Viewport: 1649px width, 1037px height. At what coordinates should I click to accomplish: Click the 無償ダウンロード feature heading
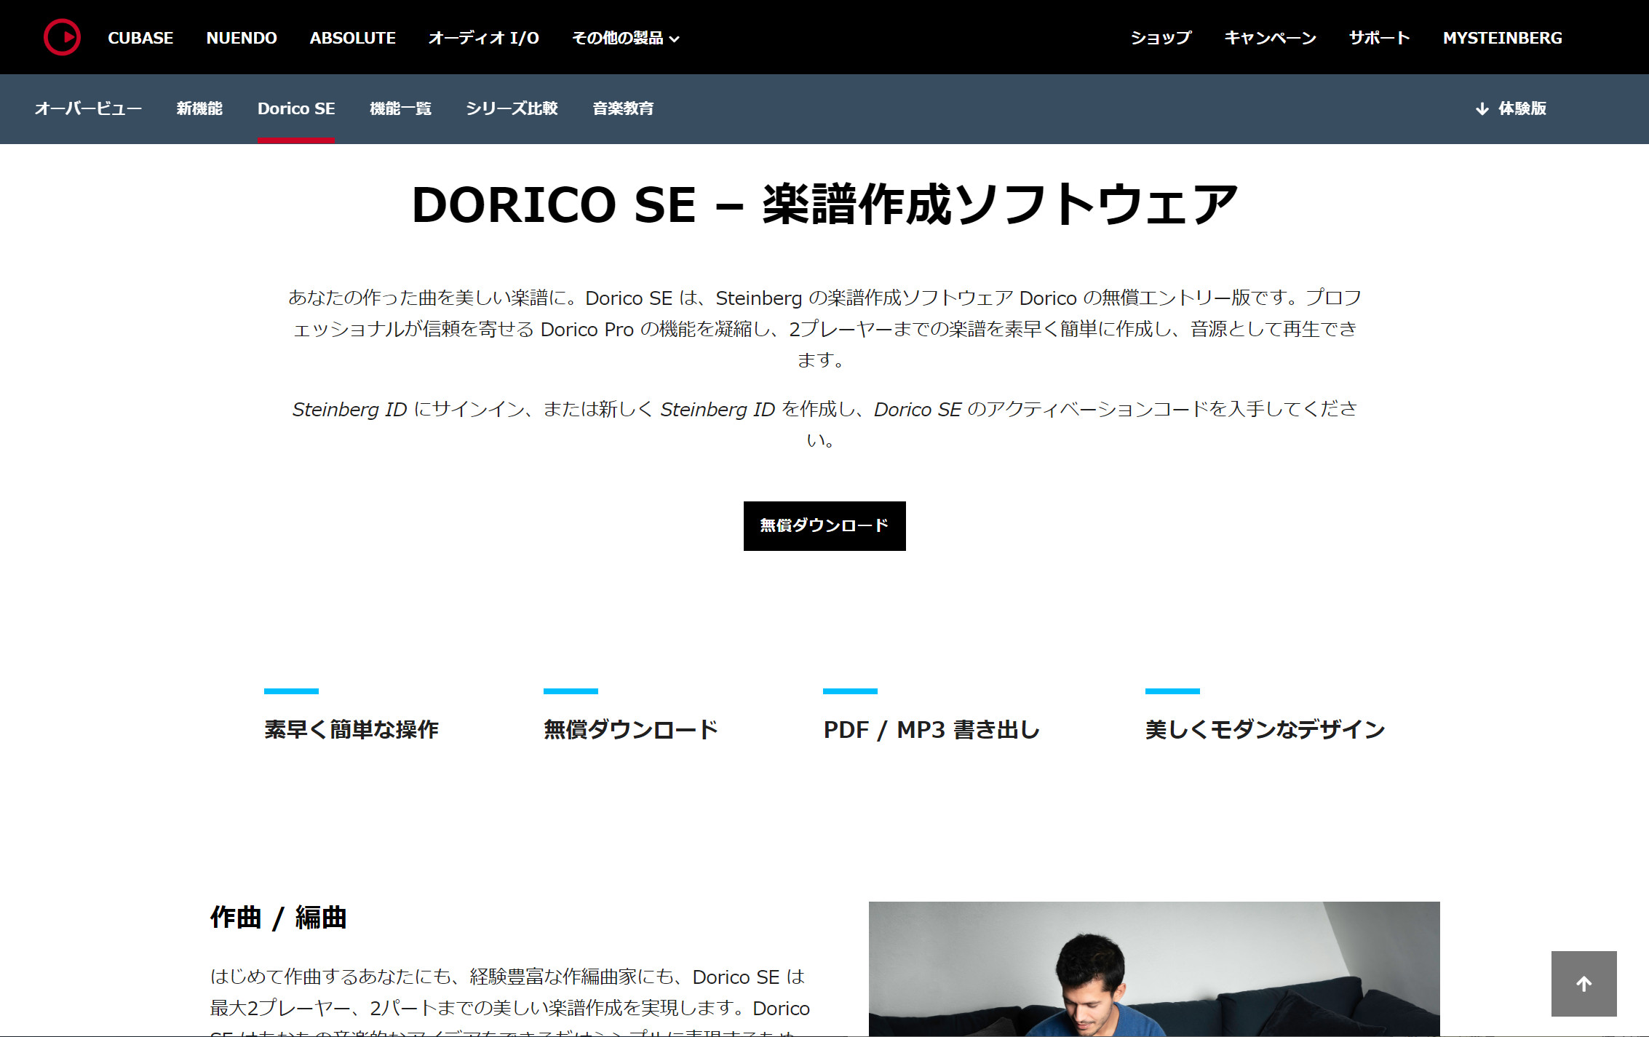pyautogui.click(x=631, y=729)
